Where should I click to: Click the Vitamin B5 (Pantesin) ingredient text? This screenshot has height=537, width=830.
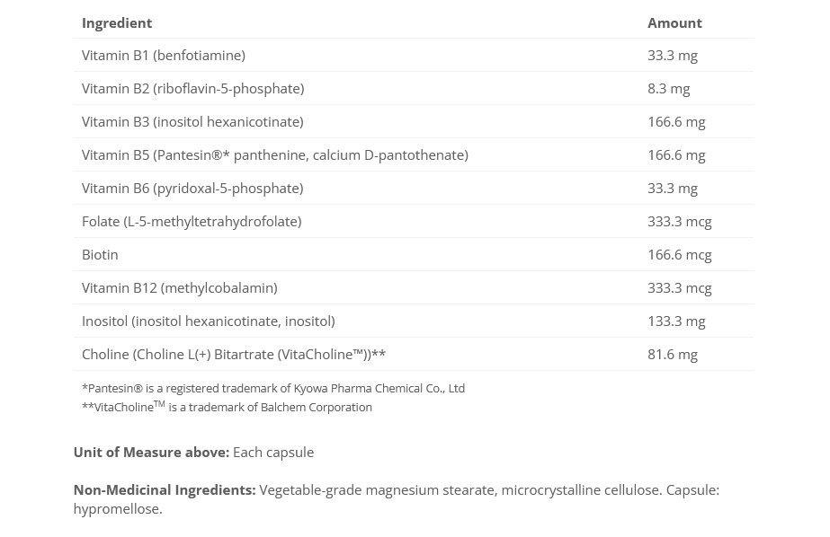(x=274, y=154)
